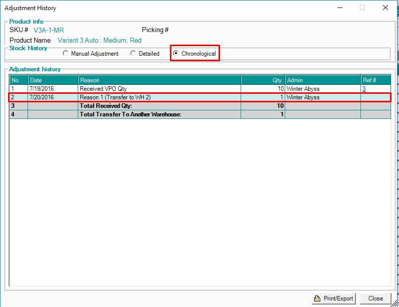Open reference link 3 in Ref # column

pos(364,89)
